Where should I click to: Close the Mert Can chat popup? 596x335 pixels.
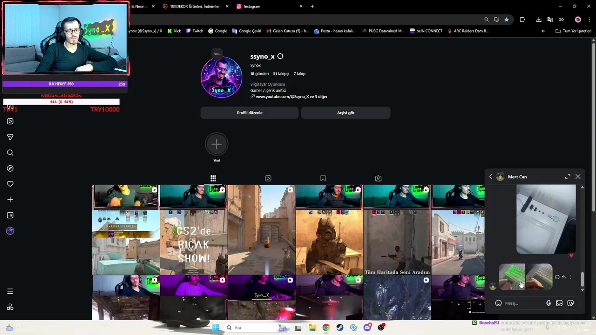tap(578, 177)
